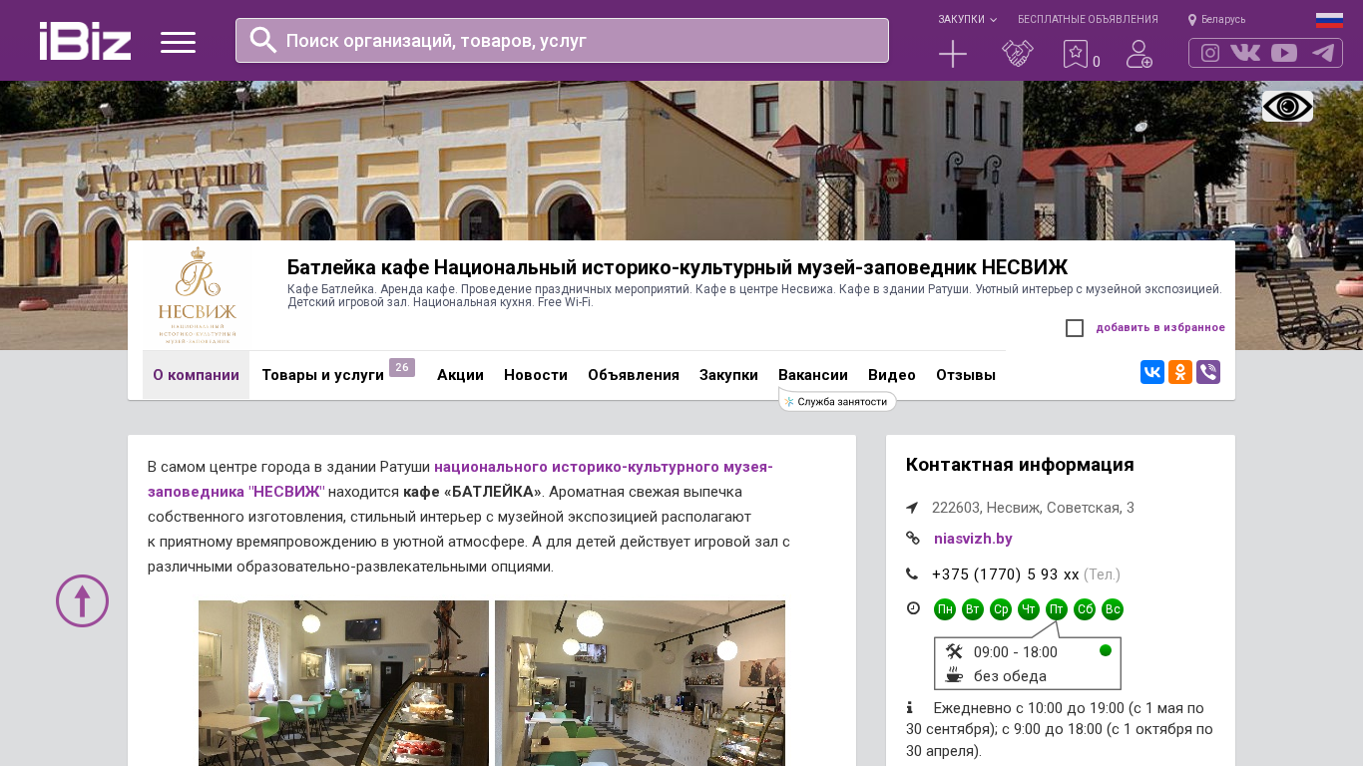Click the phone handset icon

pos(912,574)
